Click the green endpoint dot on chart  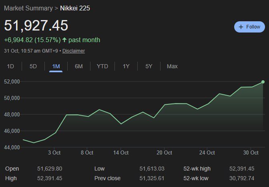(x=263, y=82)
